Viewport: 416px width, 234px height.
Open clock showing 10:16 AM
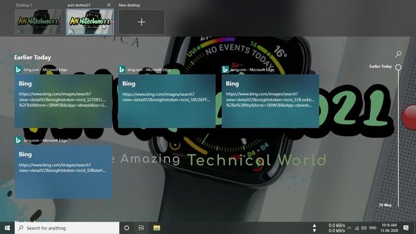point(389,228)
